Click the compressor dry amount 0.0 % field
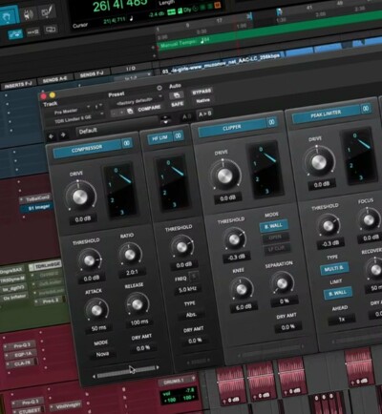Viewport: 382px width, 414px height. [x=143, y=348]
